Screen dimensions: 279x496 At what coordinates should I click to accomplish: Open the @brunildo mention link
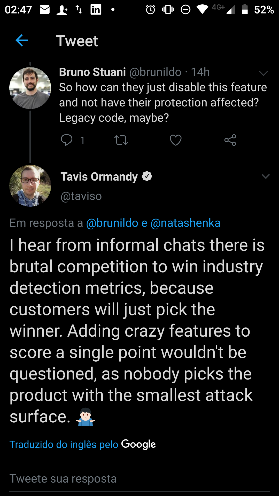tap(112, 223)
